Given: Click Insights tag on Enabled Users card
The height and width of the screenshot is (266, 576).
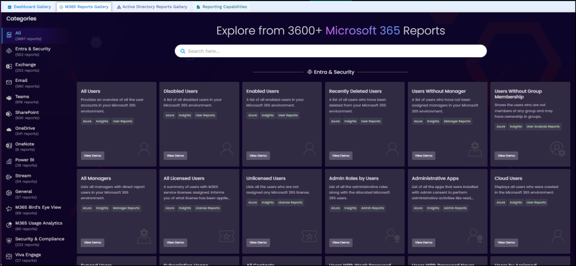Looking at the screenshot, I should pos(267,116).
